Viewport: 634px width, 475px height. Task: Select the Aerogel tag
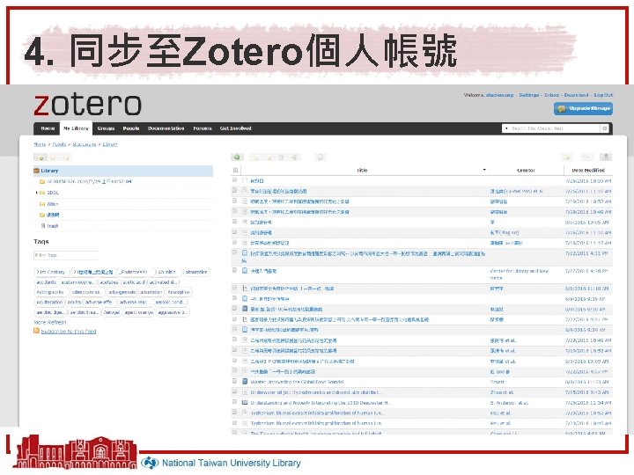[x=112, y=312]
